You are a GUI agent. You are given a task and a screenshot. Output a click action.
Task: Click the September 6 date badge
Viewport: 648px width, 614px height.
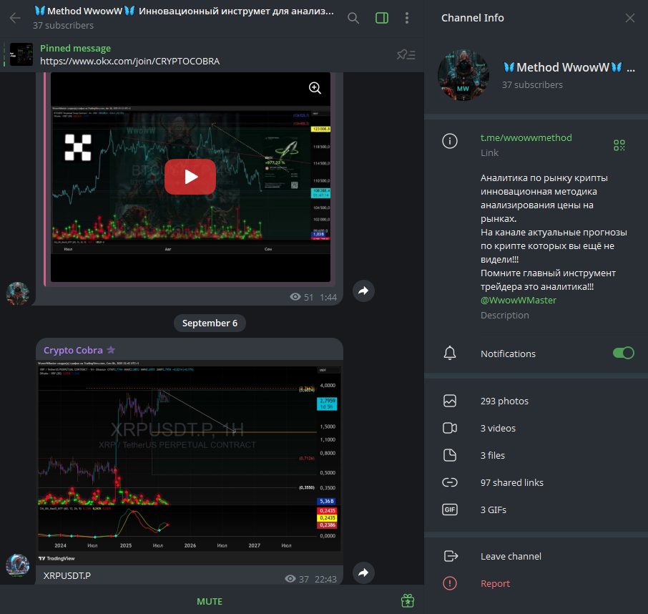(x=210, y=323)
